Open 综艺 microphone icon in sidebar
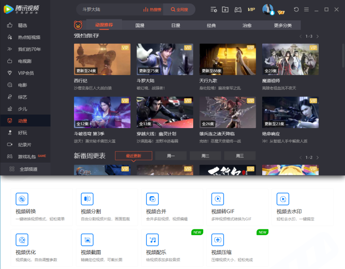Image resolution: width=345 pixels, height=269 pixels. click(10, 97)
